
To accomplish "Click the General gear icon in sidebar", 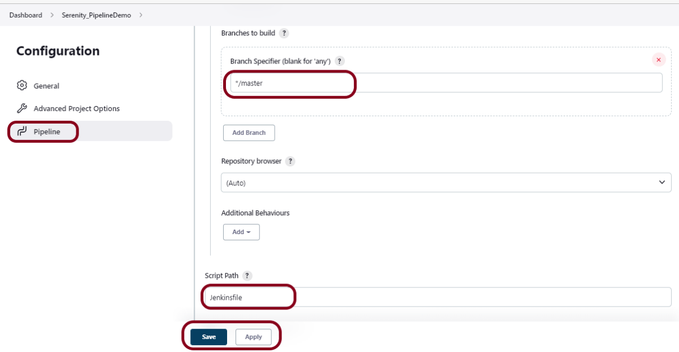I will 22,86.
